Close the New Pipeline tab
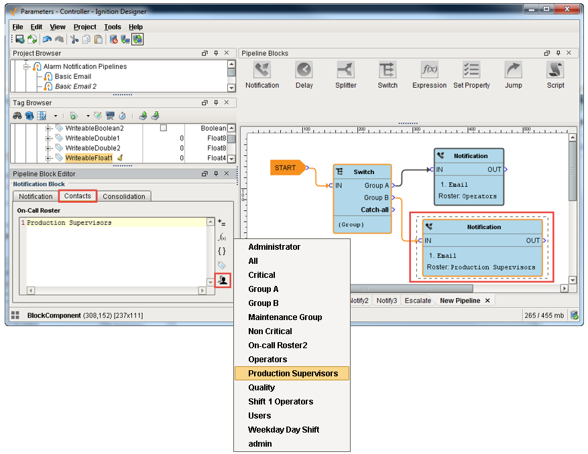Image resolution: width=588 pixels, height=454 pixels. [487, 301]
